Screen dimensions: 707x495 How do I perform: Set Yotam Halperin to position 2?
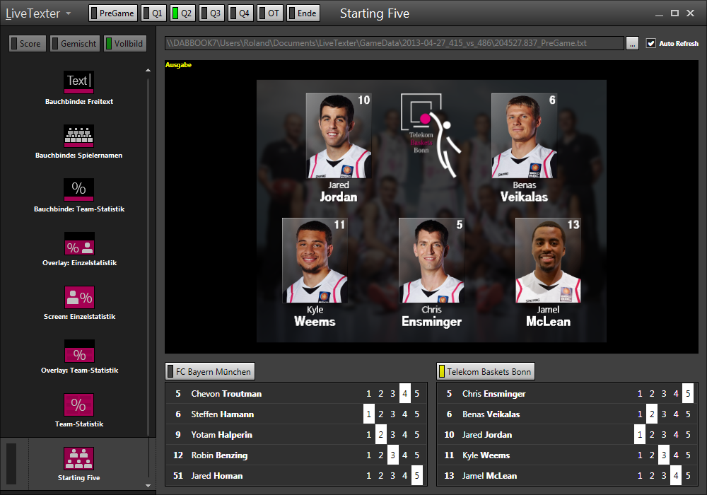(x=381, y=435)
